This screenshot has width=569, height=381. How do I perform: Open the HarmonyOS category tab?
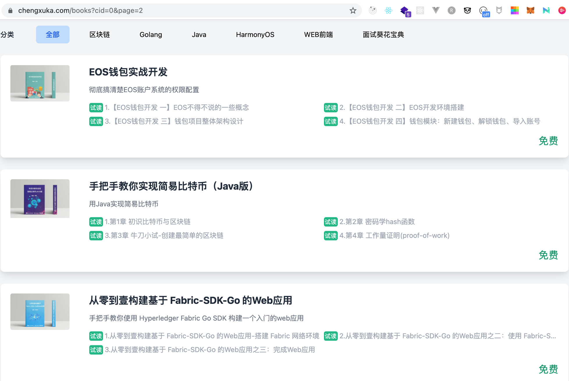(255, 35)
